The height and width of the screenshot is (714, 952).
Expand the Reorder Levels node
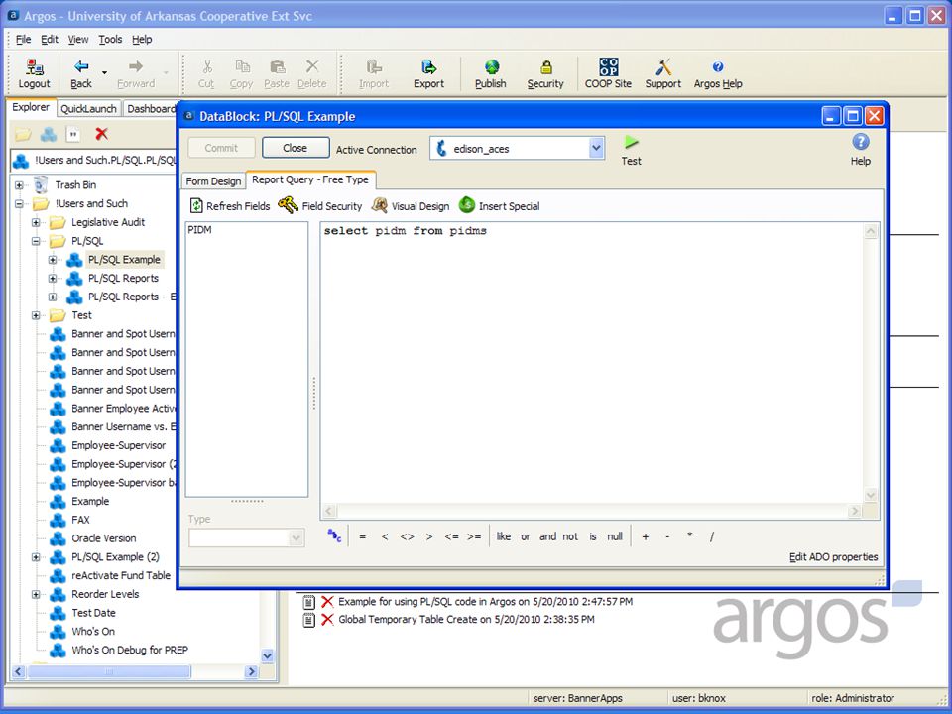point(36,594)
